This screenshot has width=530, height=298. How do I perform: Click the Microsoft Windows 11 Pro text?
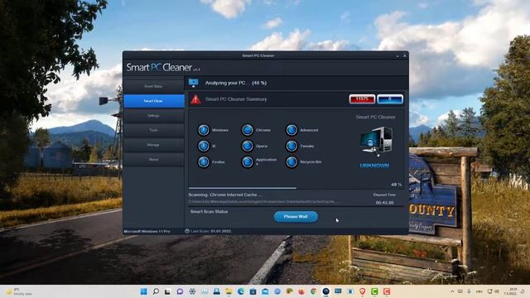147,232
